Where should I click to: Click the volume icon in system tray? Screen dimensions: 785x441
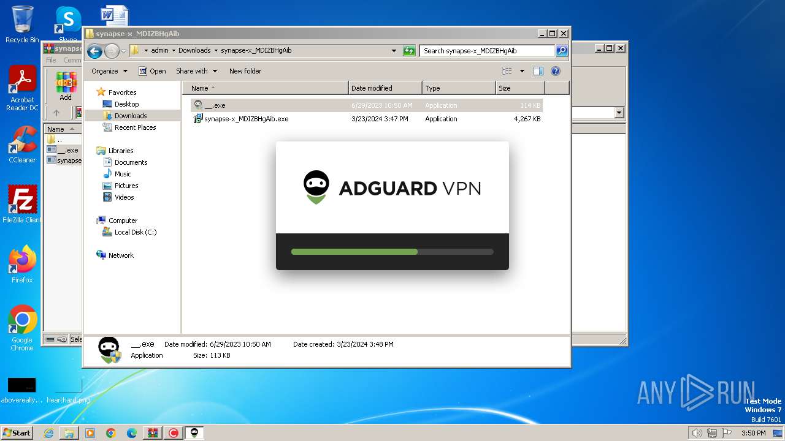click(697, 433)
